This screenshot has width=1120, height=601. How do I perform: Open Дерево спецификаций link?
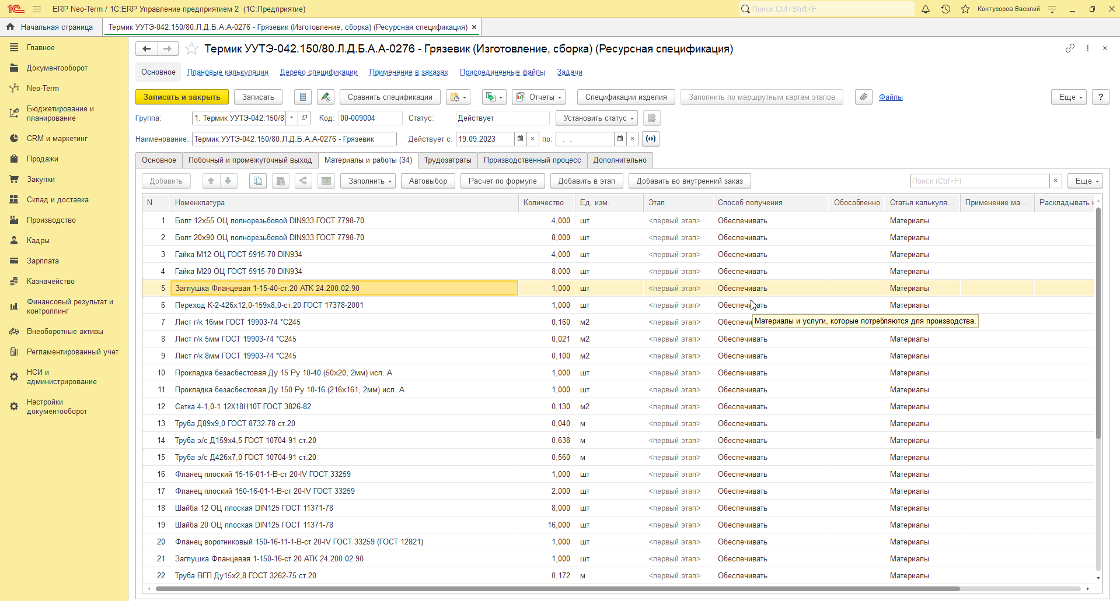(x=319, y=72)
